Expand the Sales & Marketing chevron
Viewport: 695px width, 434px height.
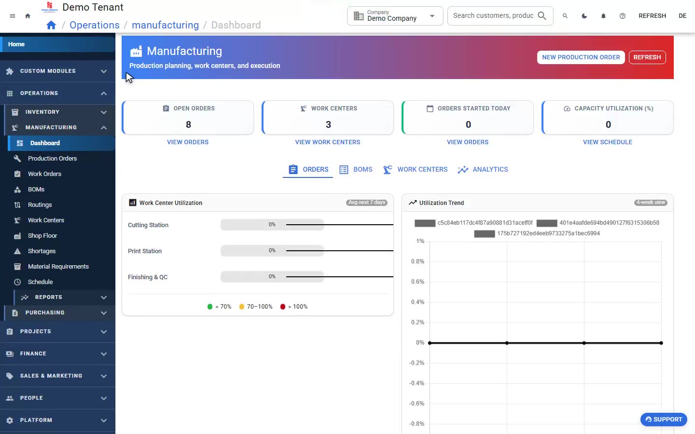pos(104,376)
